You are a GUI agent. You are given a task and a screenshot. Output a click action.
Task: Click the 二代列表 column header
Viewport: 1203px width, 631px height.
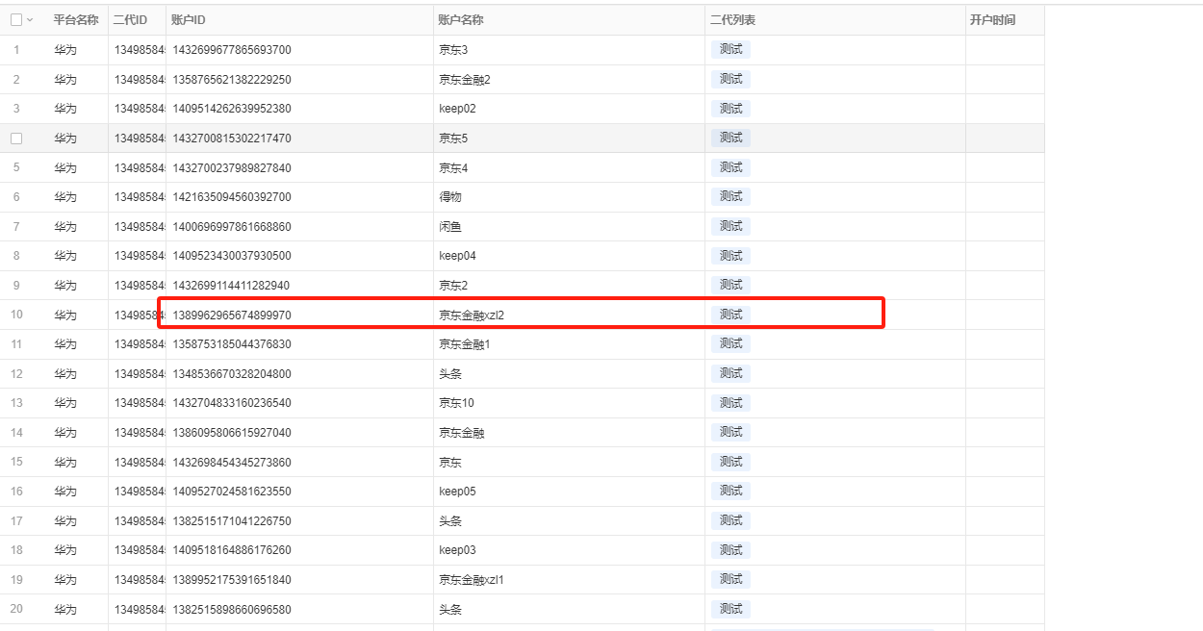(x=732, y=20)
